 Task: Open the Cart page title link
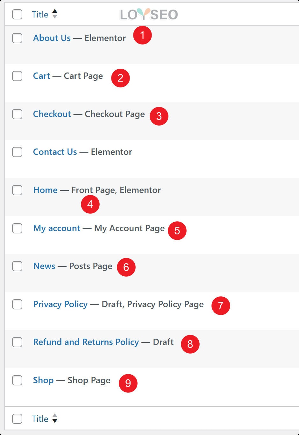tap(41, 76)
